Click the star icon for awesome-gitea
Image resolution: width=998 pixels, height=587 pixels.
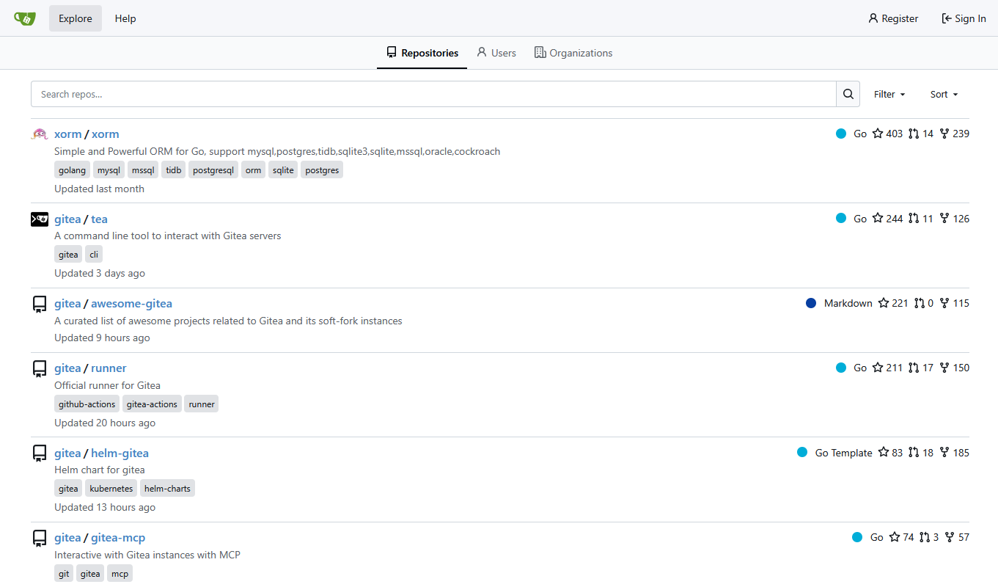pos(884,303)
